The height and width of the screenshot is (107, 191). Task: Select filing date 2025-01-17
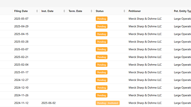pyautogui.click(x=21, y=72)
